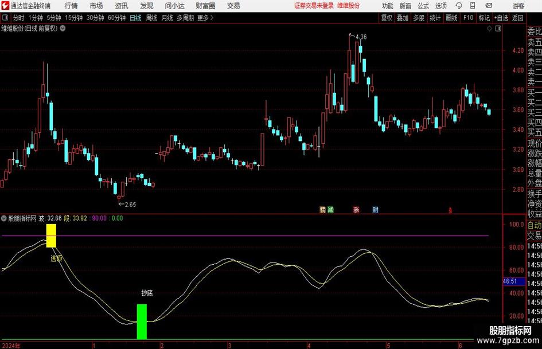Open the 资讯 menu

(x=122, y=6)
